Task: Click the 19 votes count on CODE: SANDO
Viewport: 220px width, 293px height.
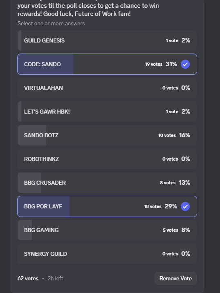Action: (154, 64)
